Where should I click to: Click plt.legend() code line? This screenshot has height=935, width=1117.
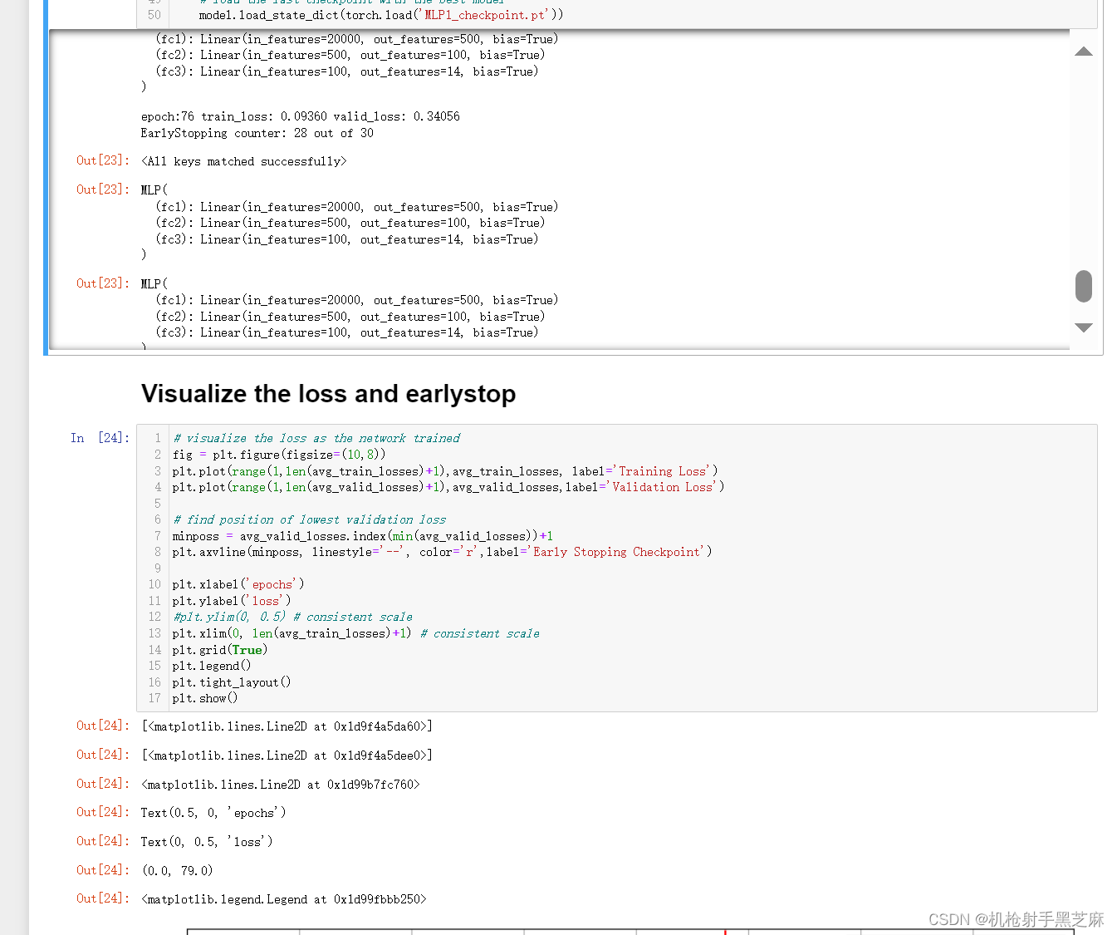point(211,666)
